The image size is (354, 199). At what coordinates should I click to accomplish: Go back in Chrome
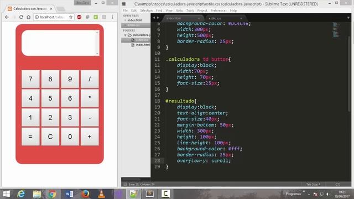tap(7, 17)
